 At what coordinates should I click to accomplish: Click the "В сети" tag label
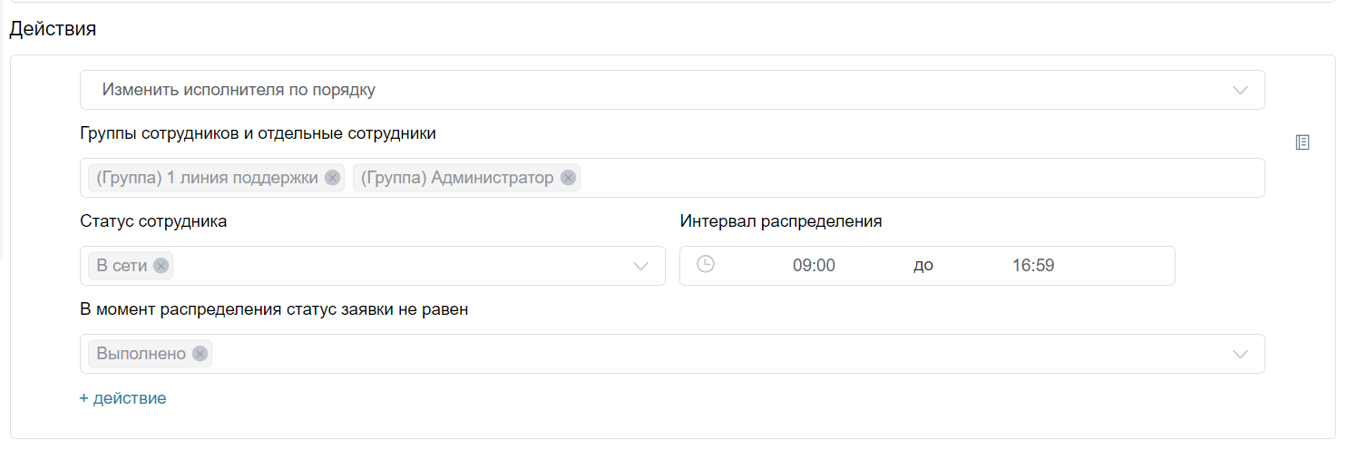(x=122, y=266)
